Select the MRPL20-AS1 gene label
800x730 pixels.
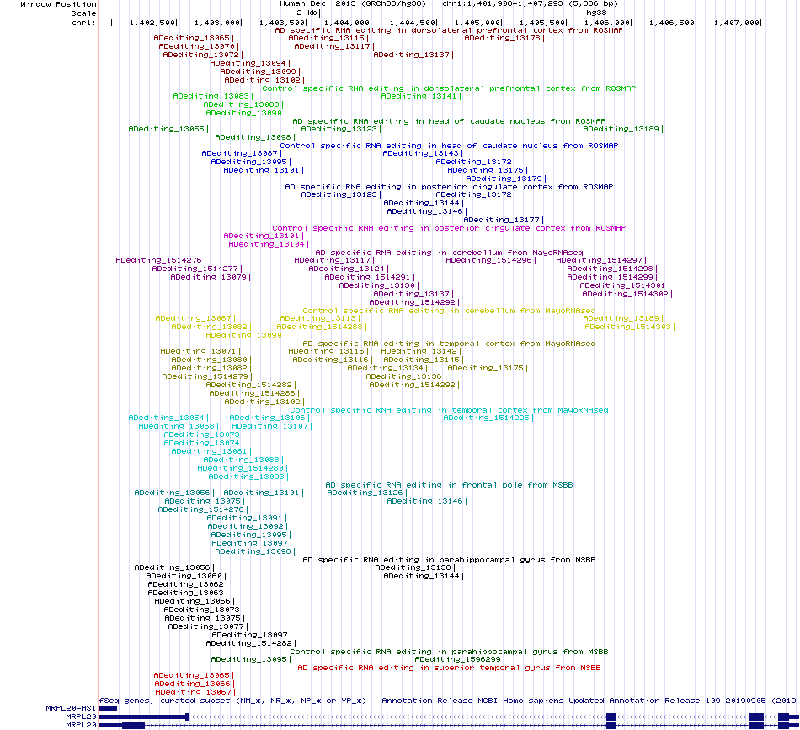coord(71,709)
